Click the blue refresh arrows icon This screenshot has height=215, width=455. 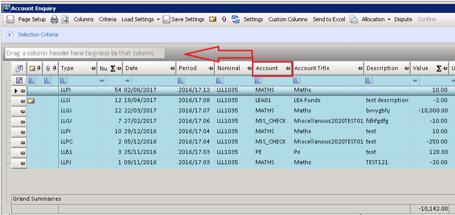click(235, 19)
